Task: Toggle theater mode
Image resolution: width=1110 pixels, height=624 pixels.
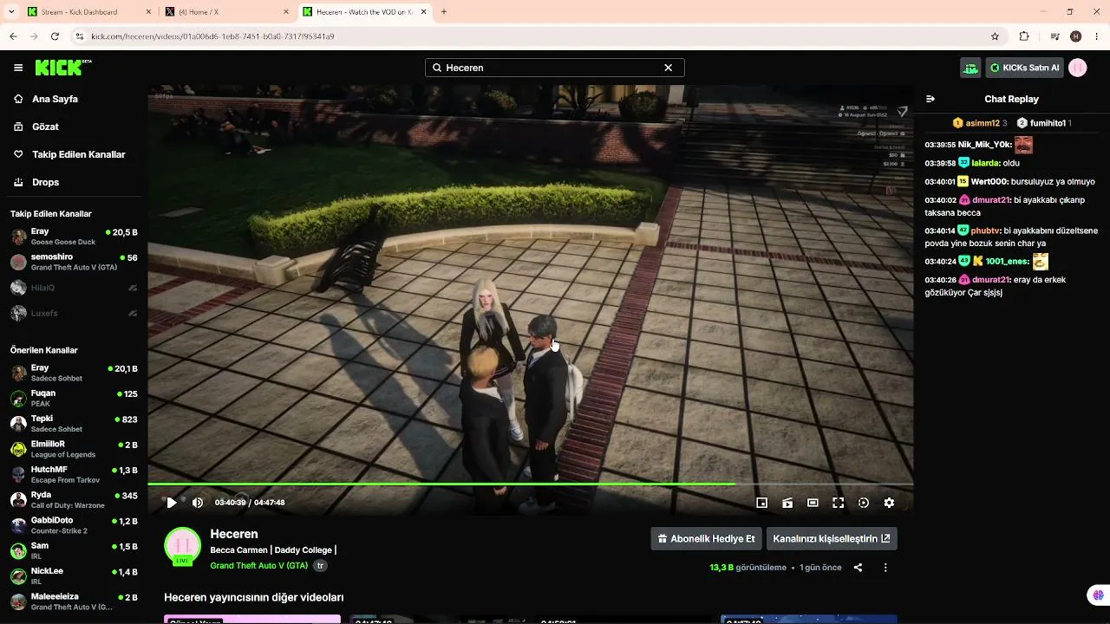Action: tap(813, 503)
